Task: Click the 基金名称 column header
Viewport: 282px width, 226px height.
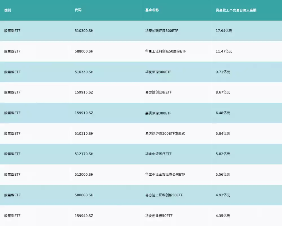Action: pos(152,10)
